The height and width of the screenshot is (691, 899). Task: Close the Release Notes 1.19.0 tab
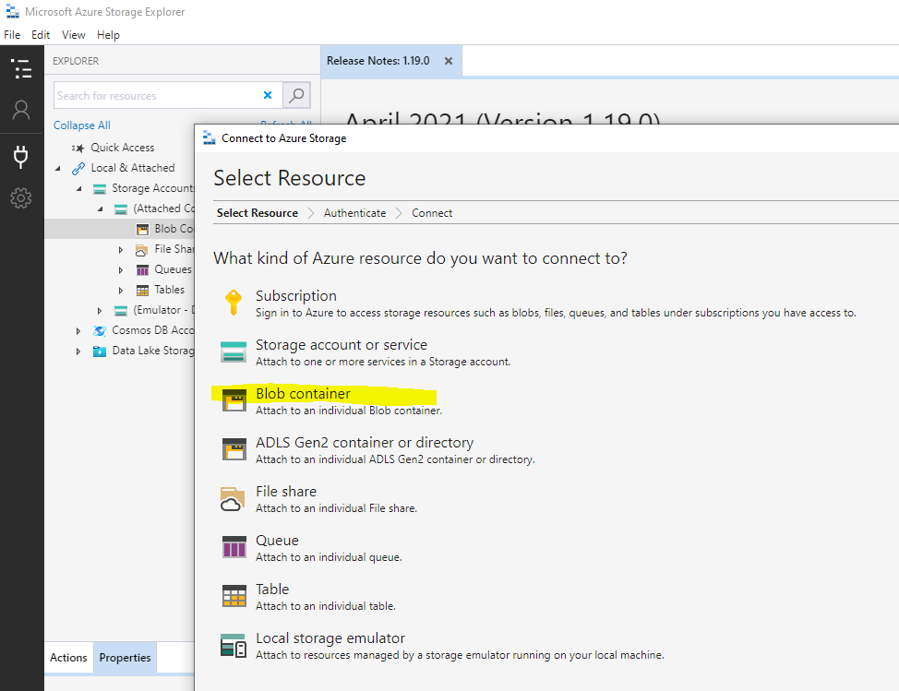point(449,61)
